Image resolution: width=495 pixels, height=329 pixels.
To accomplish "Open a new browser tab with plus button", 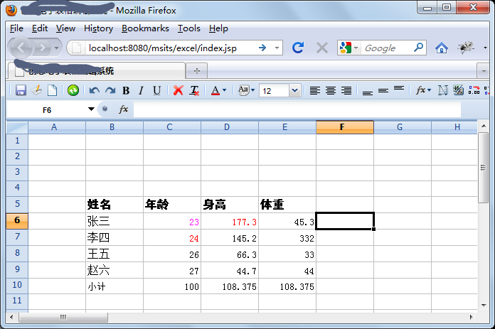I will pos(197,71).
